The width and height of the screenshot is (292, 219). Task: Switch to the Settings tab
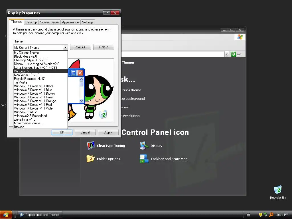click(88, 22)
